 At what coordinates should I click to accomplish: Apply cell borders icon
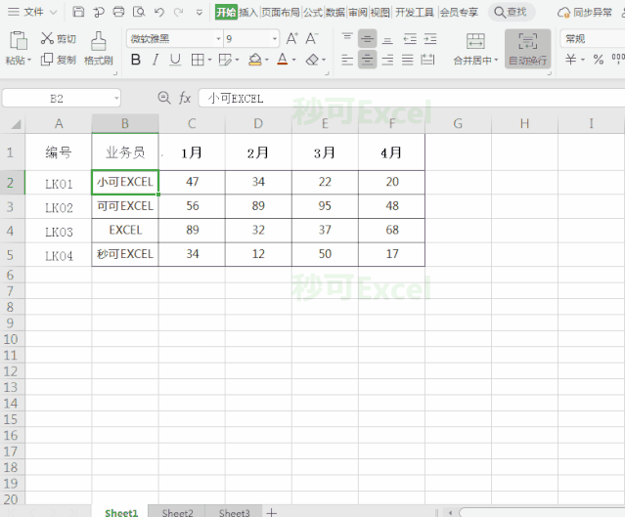point(198,60)
